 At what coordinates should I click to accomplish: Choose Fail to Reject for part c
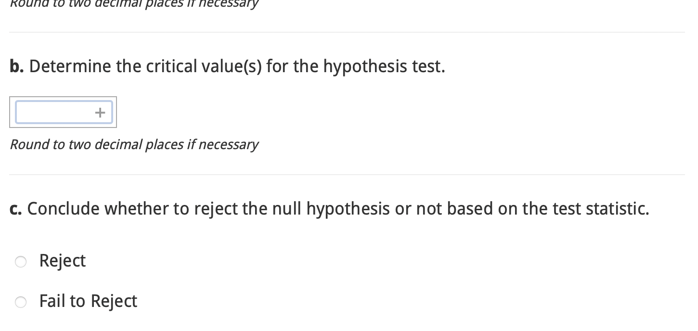click(x=21, y=302)
